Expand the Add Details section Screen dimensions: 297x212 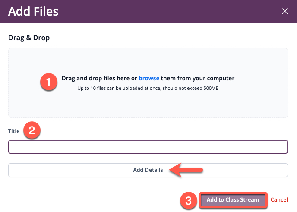tap(148, 170)
